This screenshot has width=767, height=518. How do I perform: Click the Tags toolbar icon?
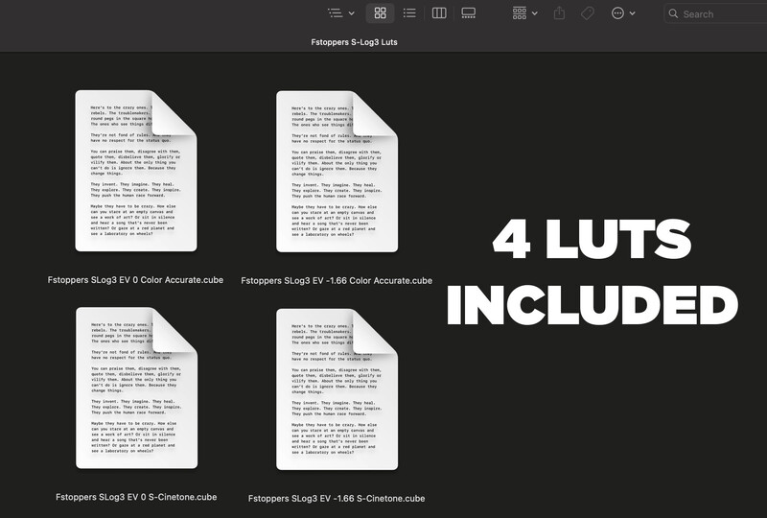click(588, 13)
